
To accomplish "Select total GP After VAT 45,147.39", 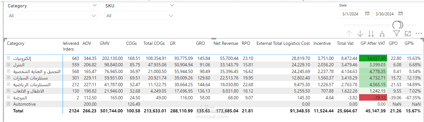I will (375, 111).
